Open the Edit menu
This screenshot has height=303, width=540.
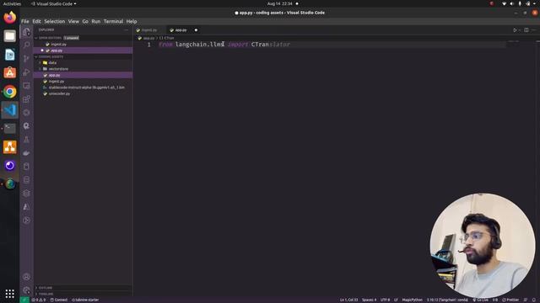click(x=36, y=21)
